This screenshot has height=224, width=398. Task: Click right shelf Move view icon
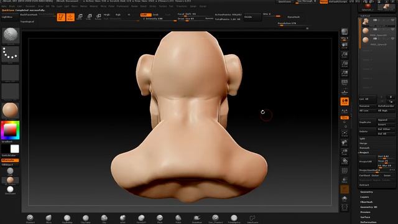click(x=345, y=143)
